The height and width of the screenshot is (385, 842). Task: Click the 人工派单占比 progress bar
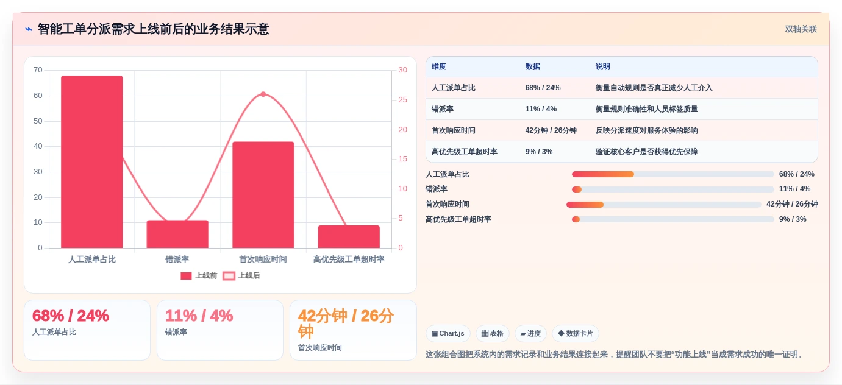[x=673, y=174]
